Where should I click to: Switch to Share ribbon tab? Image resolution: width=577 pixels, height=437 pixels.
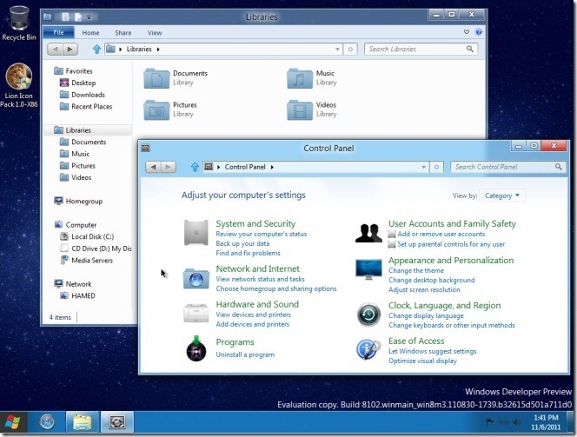pos(123,33)
